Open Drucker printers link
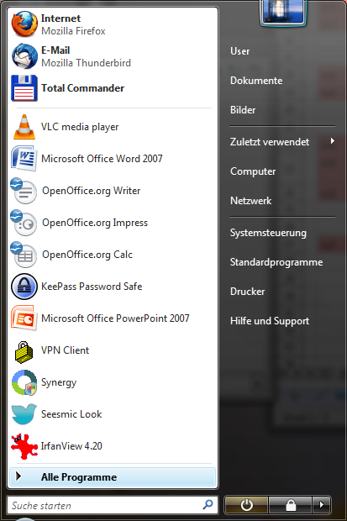This screenshot has height=521, width=347. (x=247, y=292)
